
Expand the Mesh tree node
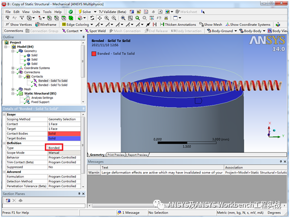pyautogui.click(x=13, y=89)
